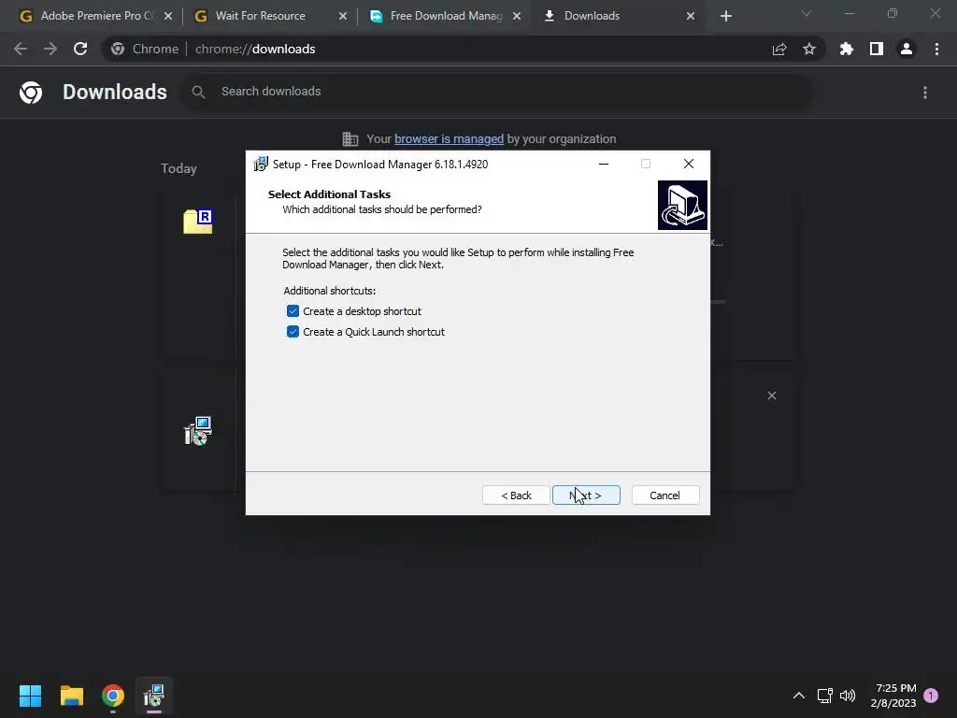This screenshot has height=718, width=957.
Task: Open Chrome profile avatar menu
Action: coord(907,50)
